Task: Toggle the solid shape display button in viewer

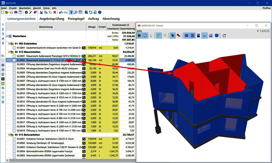Action: point(139,36)
